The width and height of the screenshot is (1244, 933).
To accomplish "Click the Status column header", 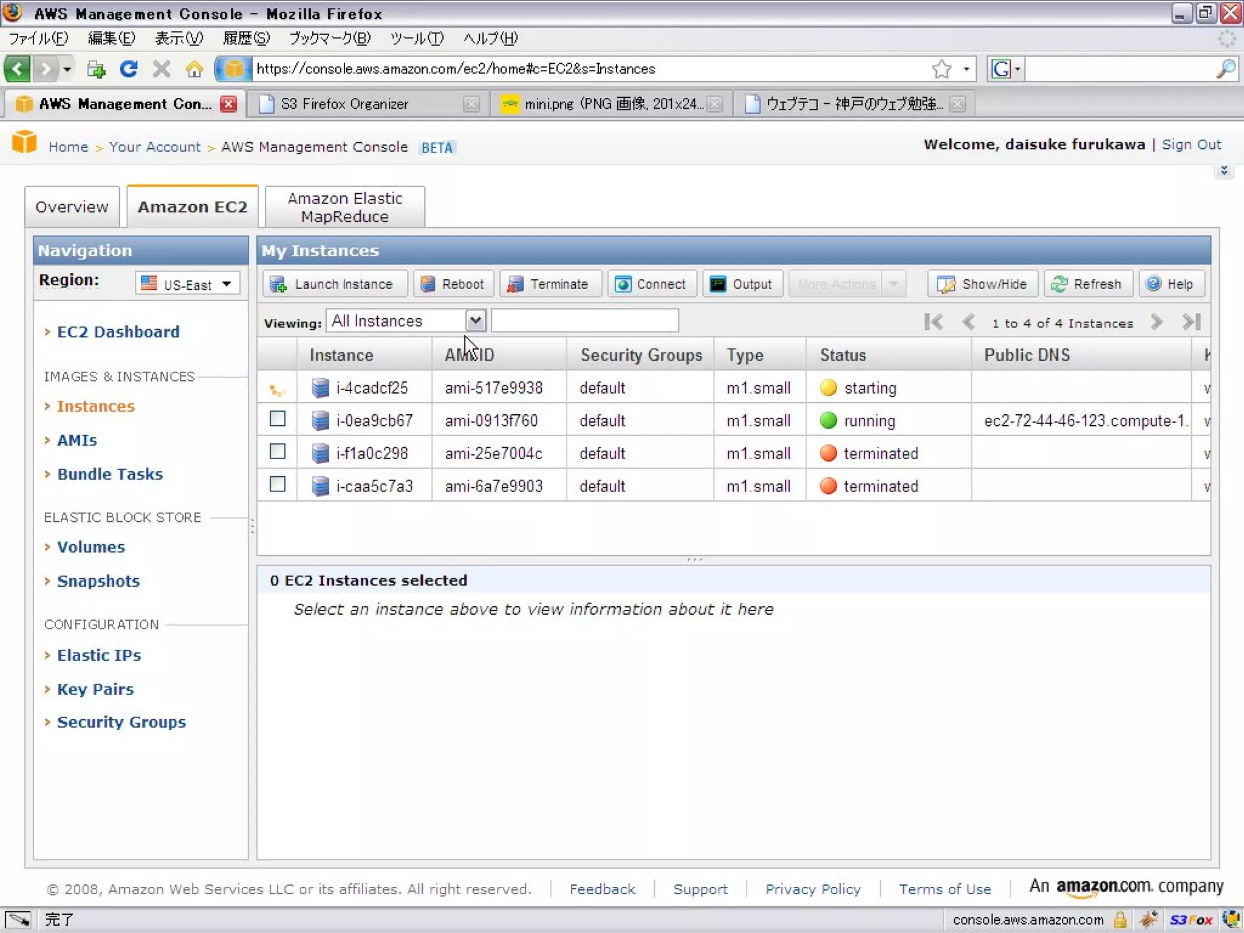I will (889, 355).
